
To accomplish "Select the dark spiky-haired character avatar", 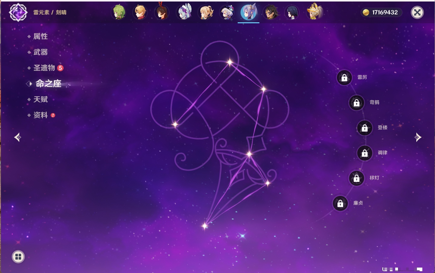I will coord(271,13).
